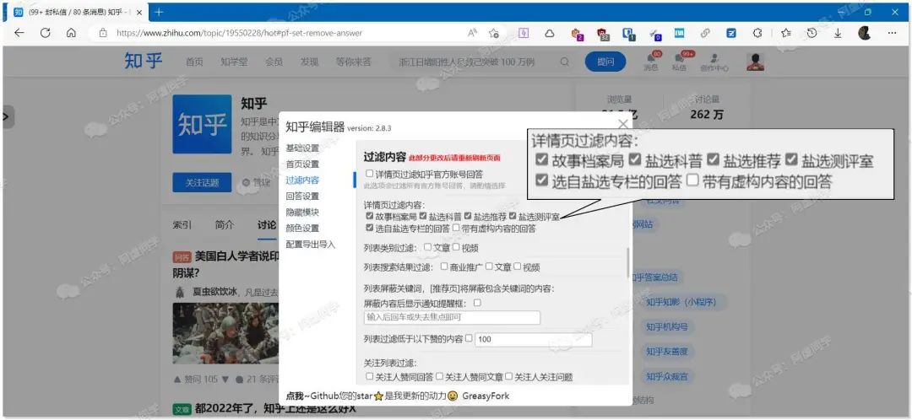Click the blue 提问 button
The height and width of the screenshot is (420, 912).
[x=605, y=62]
